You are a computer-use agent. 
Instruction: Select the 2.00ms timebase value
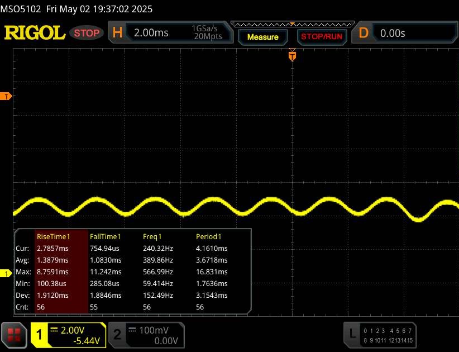(151, 32)
